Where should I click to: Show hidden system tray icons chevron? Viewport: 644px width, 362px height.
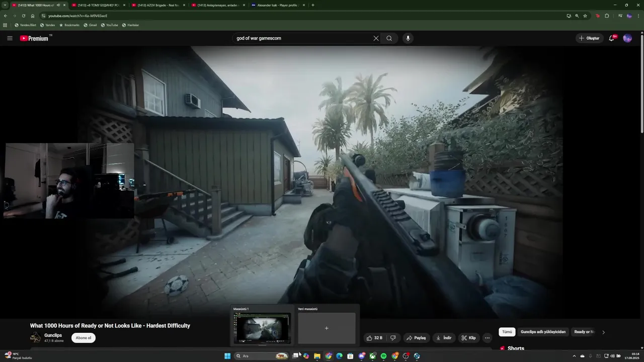pyautogui.click(x=574, y=356)
